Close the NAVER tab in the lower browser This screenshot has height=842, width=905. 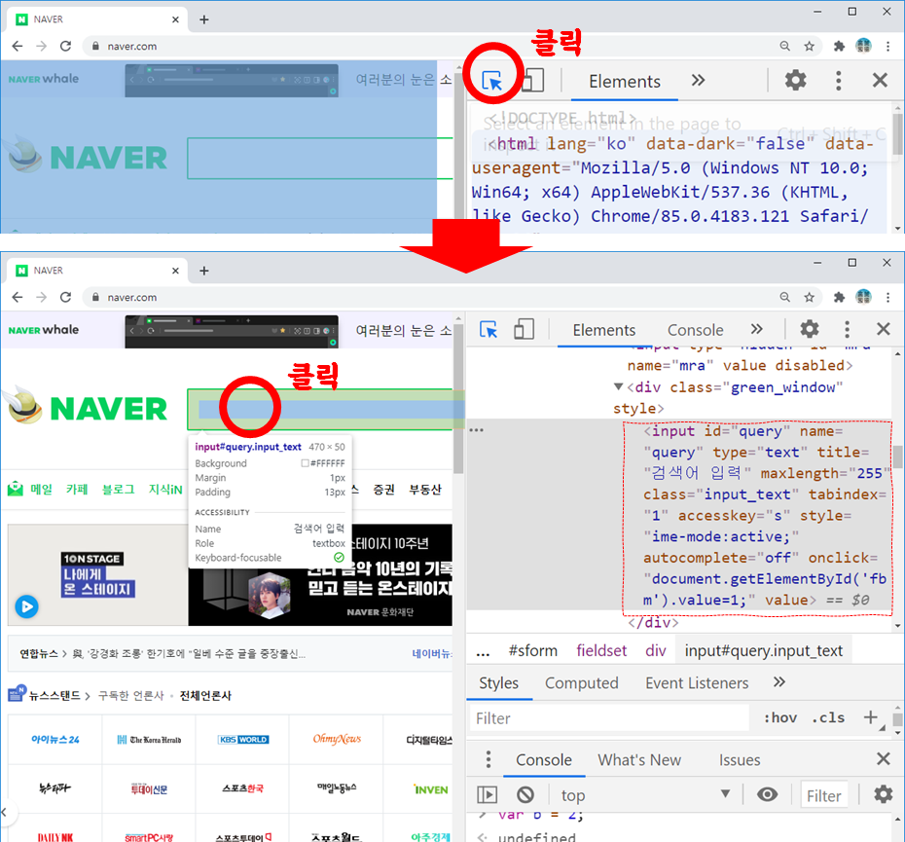tap(175, 271)
